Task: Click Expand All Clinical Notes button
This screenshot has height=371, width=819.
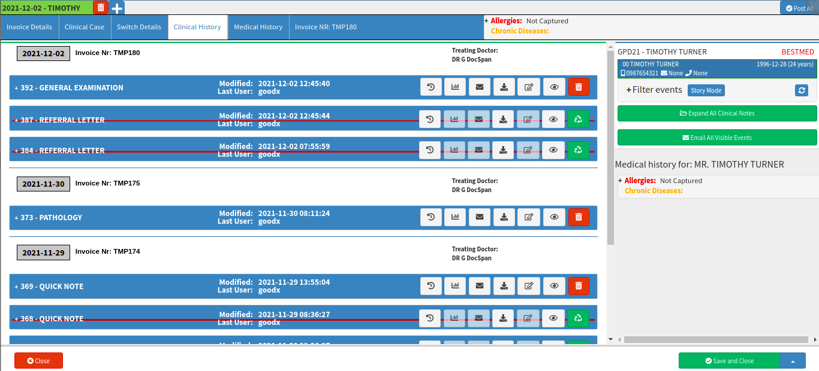Action: [x=717, y=113]
